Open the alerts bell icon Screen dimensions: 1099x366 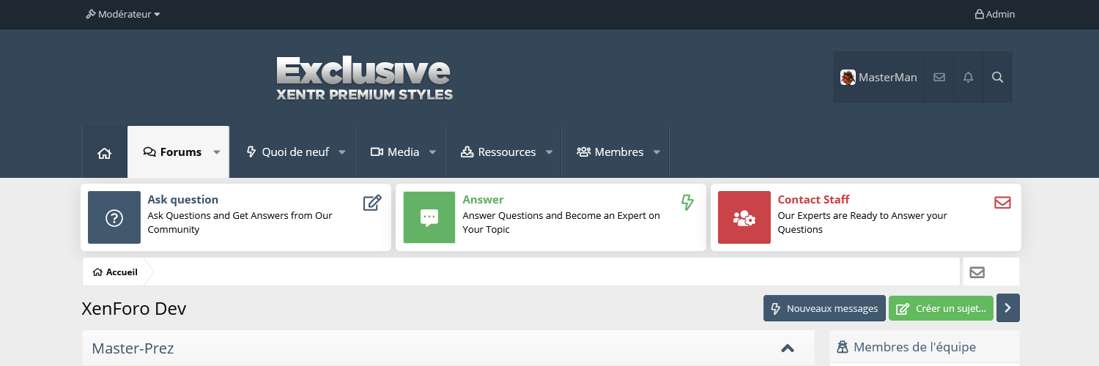[x=969, y=77]
